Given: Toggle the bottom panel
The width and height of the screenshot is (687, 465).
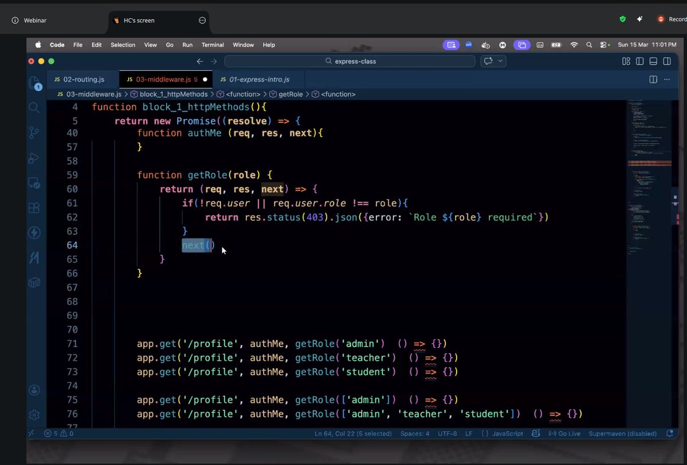Looking at the screenshot, I should [x=653, y=61].
